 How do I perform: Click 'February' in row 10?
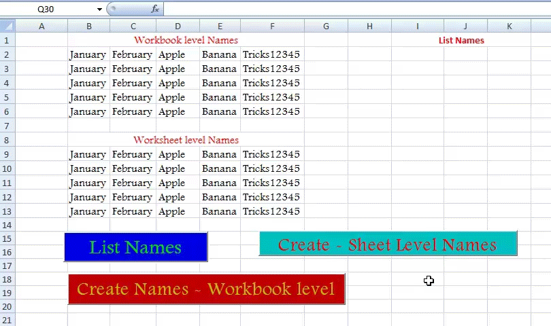pos(132,169)
